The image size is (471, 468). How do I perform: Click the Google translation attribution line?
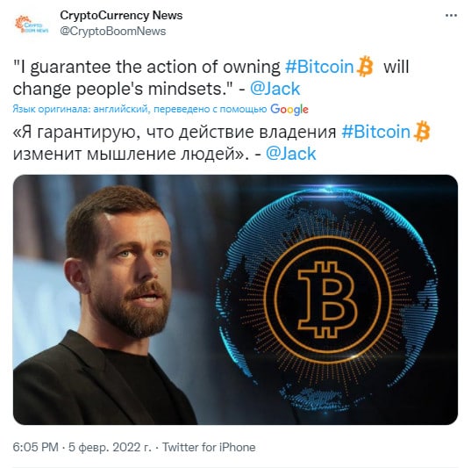point(161,109)
